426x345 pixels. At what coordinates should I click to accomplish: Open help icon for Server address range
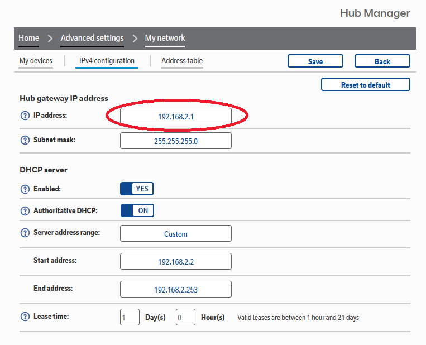coord(25,233)
